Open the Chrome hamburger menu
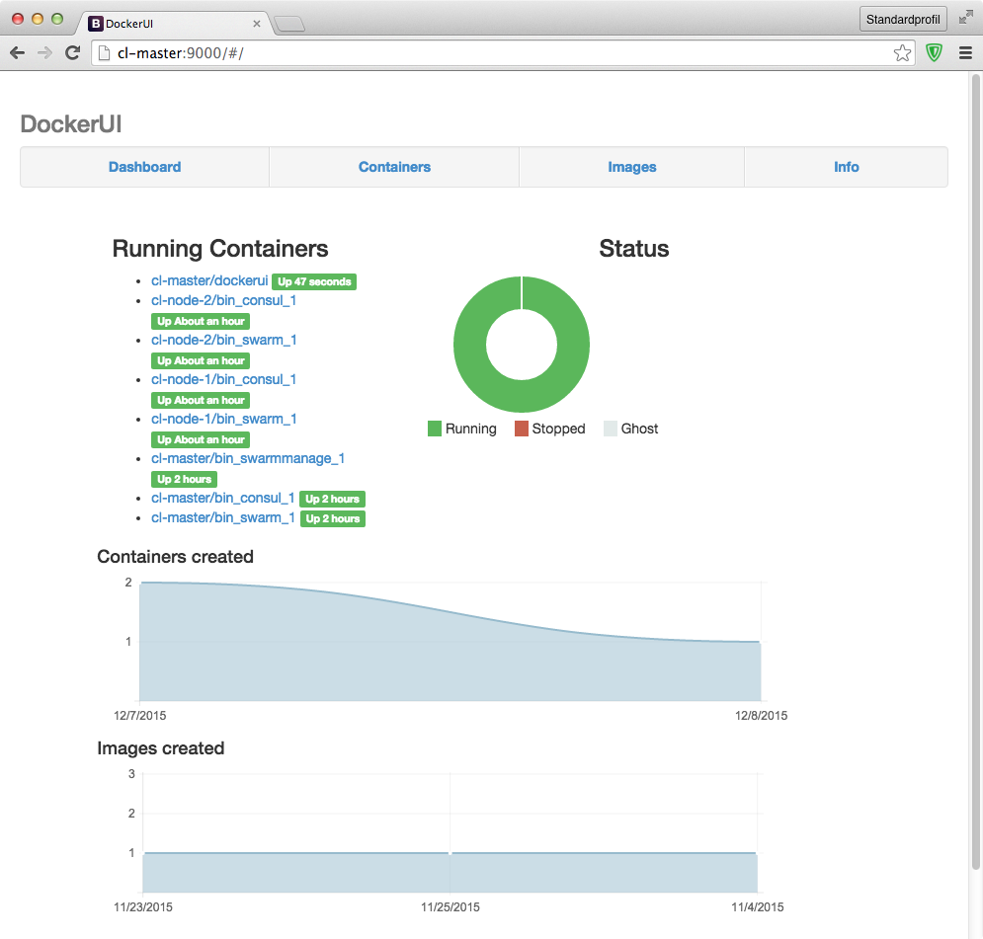The height and width of the screenshot is (939, 983). coord(965,53)
